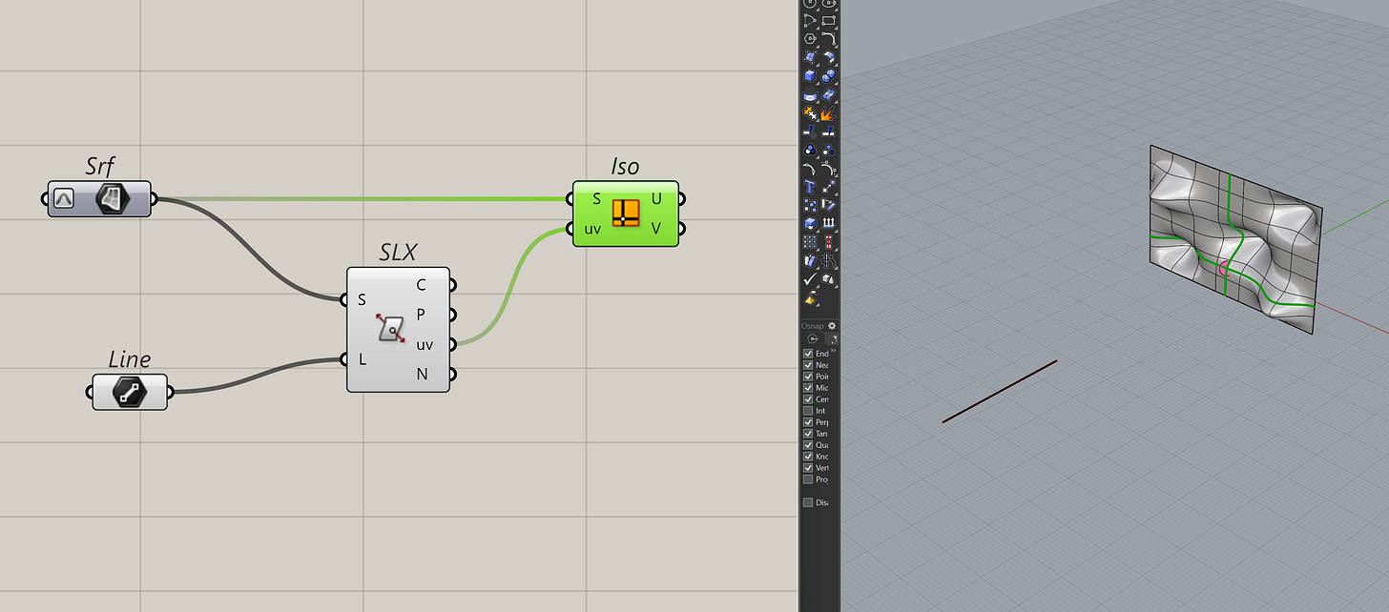Click the SLX component's surface-line icon
This screenshot has width=1389, height=612.
(390, 328)
